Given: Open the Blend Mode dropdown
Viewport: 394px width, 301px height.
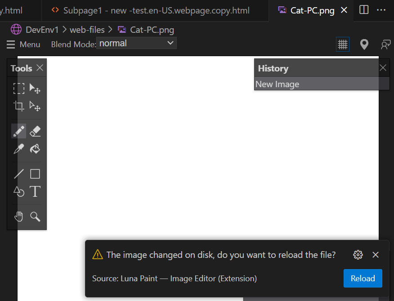Looking at the screenshot, I should pyautogui.click(x=136, y=43).
